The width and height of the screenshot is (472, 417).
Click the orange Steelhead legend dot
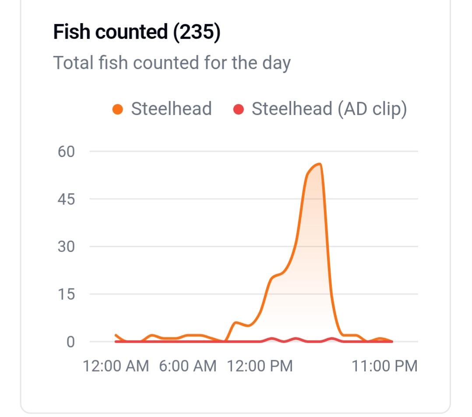(117, 109)
